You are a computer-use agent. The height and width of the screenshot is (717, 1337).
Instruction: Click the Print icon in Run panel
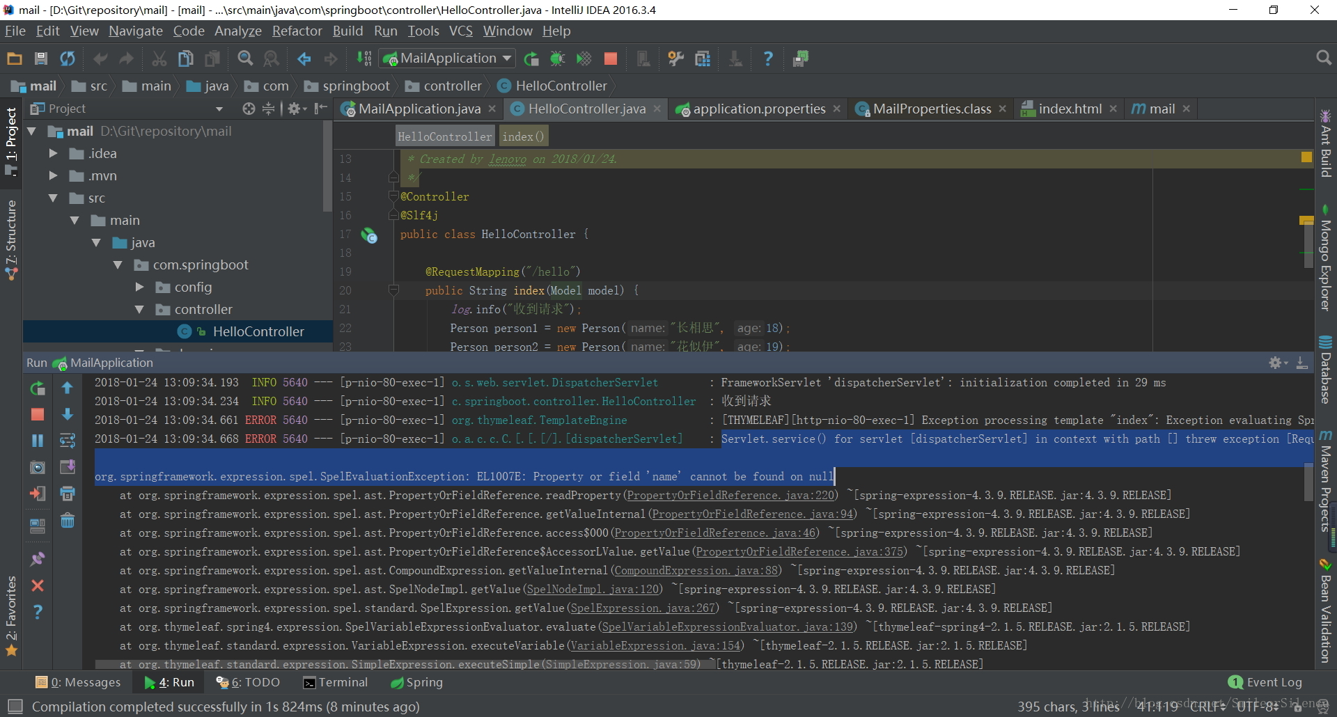(68, 494)
